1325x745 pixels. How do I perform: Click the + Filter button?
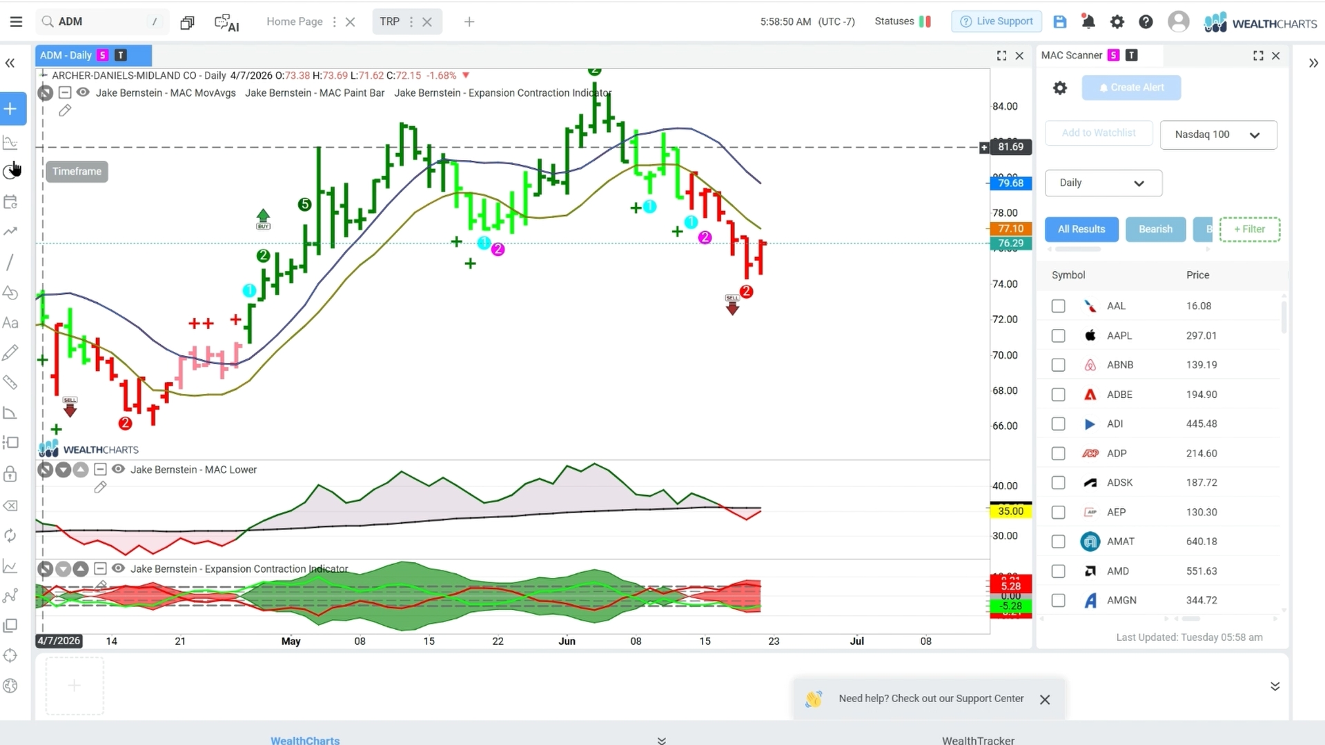tap(1249, 229)
